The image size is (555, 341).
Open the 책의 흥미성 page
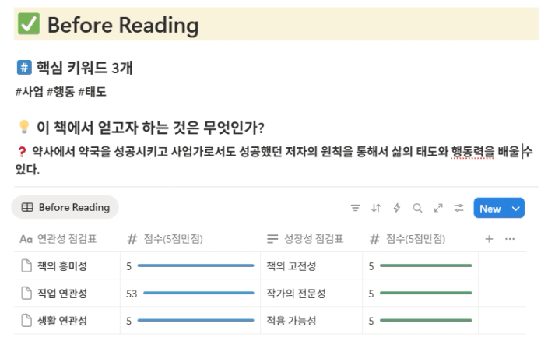(x=62, y=266)
